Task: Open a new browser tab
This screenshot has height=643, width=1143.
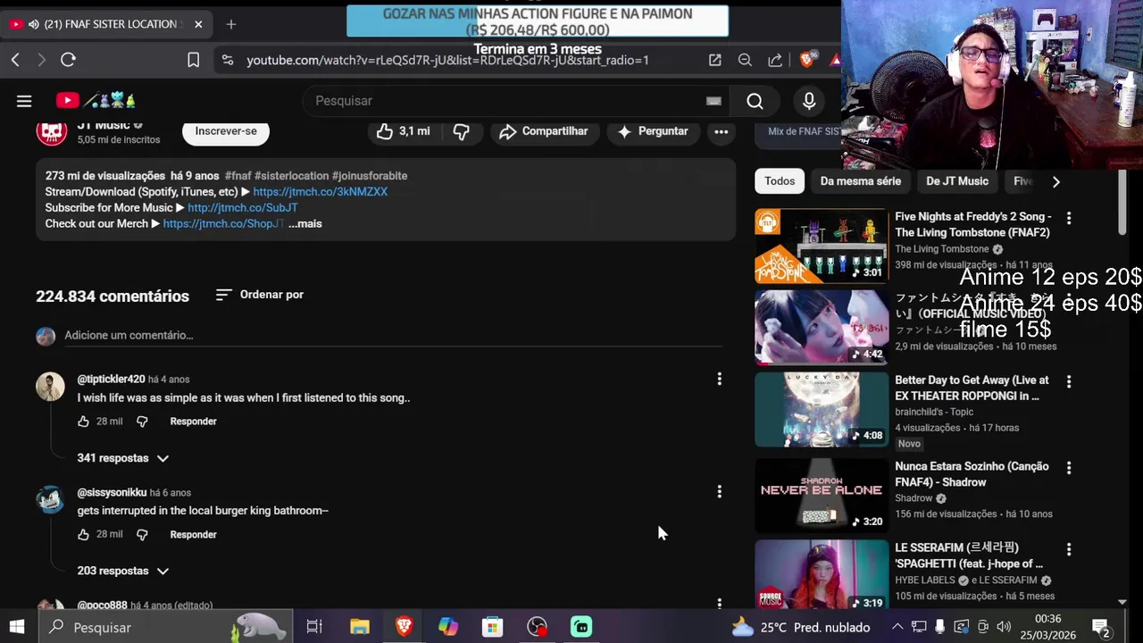Action: [x=230, y=24]
